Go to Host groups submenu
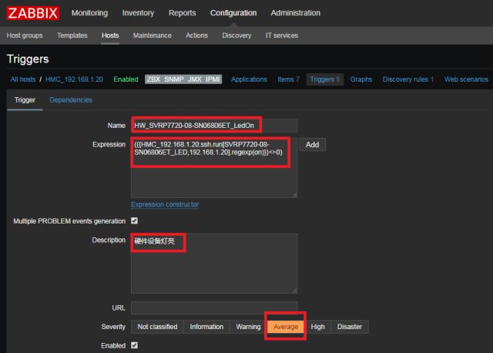This screenshot has width=493, height=353. [x=25, y=35]
